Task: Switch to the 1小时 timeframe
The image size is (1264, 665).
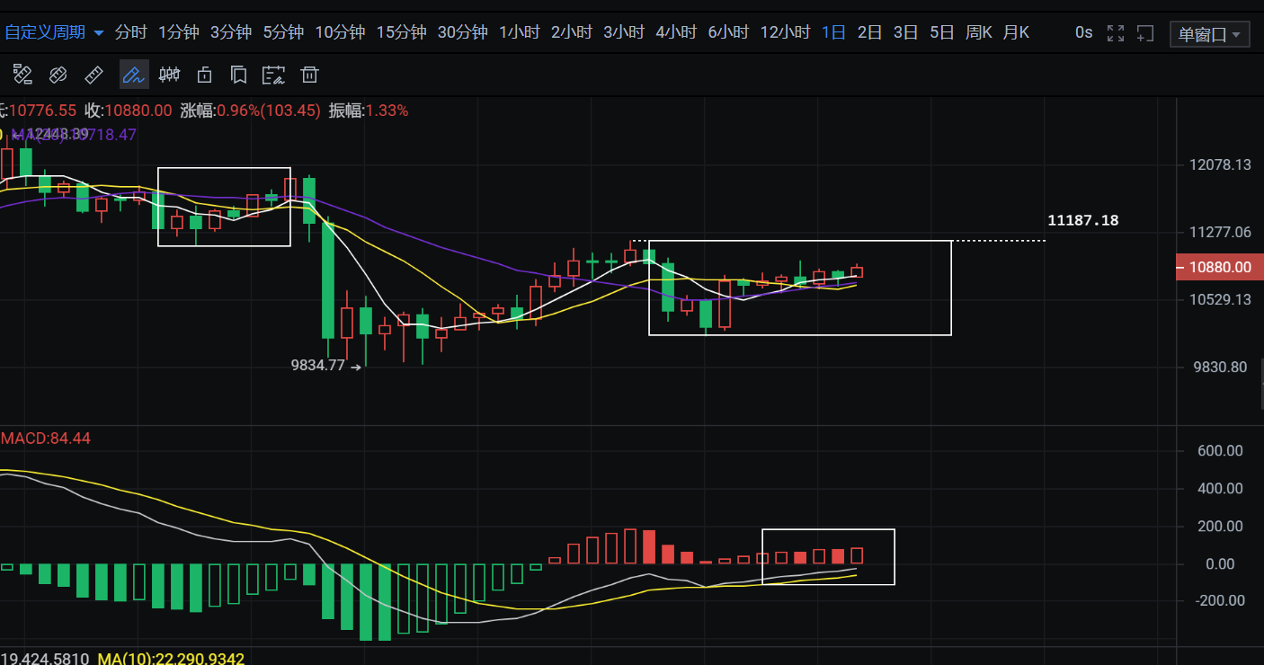Action: tap(519, 32)
